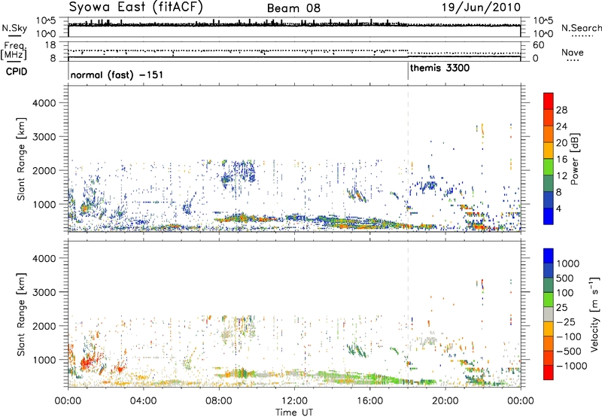Viewport: 602px width, 417px height.
Task: Click the dashed CPID change line in power panel
Action: click(x=408, y=159)
